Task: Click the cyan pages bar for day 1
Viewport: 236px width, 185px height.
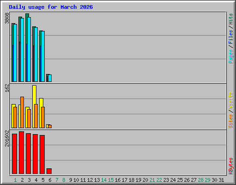Action: (x=15, y=53)
